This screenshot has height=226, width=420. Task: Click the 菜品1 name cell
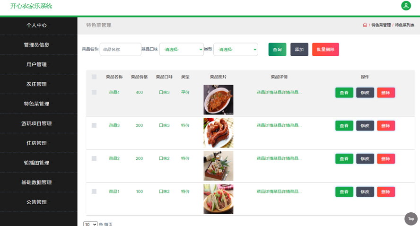pyautogui.click(x=114, y=191)
